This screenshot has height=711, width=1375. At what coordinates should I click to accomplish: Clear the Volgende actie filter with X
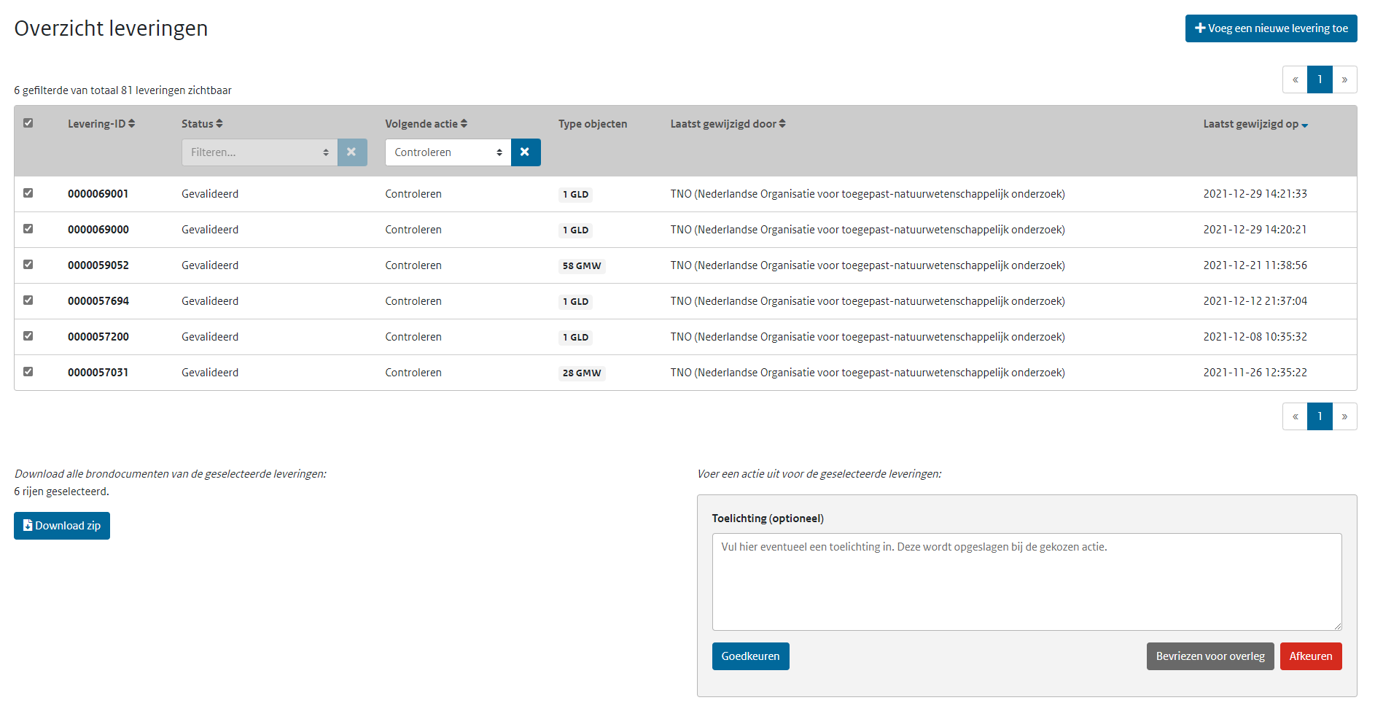[525, 152]
